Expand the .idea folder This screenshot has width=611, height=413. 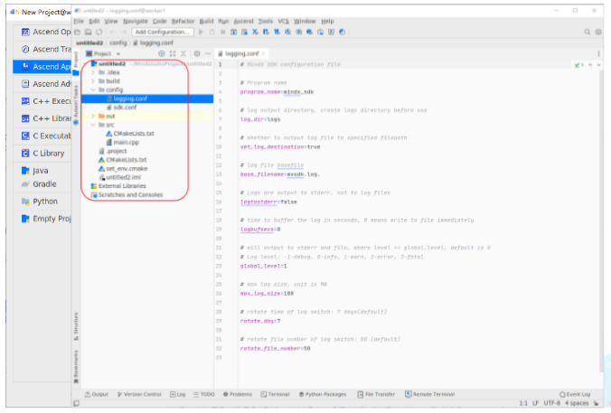tap(93, 72)
